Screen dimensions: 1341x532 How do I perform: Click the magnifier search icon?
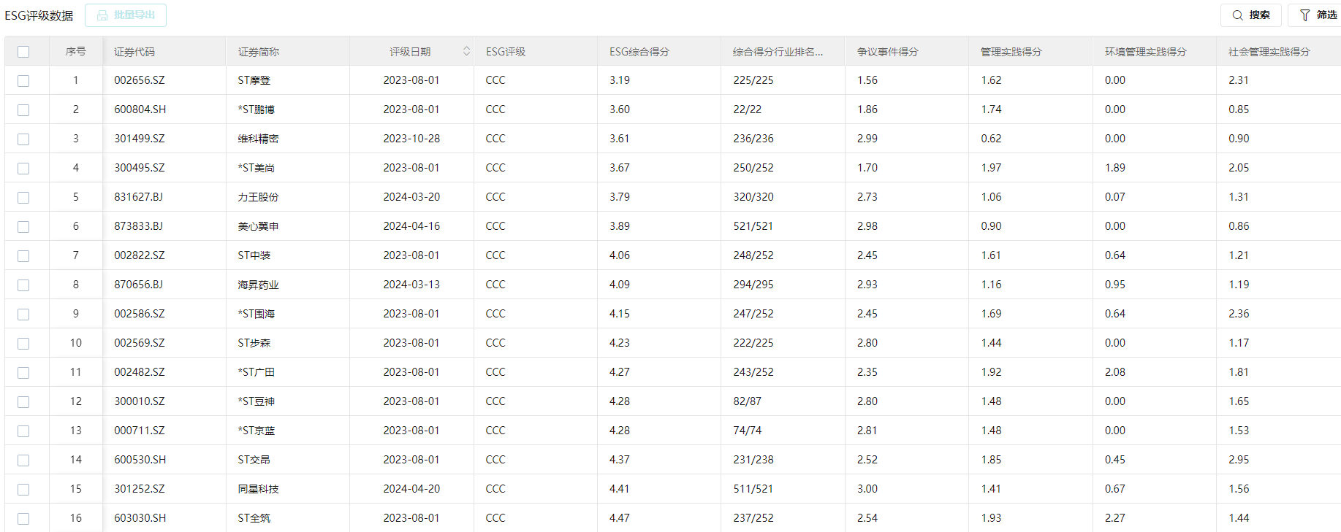[1237, 15]
